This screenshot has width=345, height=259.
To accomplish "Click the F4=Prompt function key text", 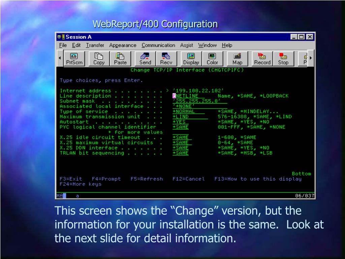I will [x=106, y=179].
